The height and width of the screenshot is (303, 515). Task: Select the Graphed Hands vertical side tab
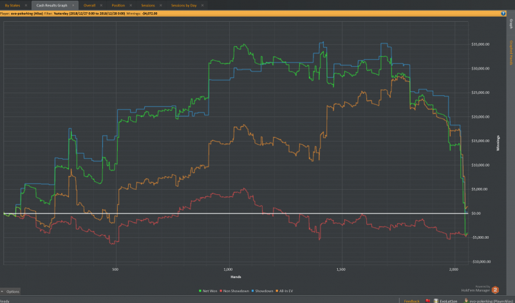coord(511,53)
